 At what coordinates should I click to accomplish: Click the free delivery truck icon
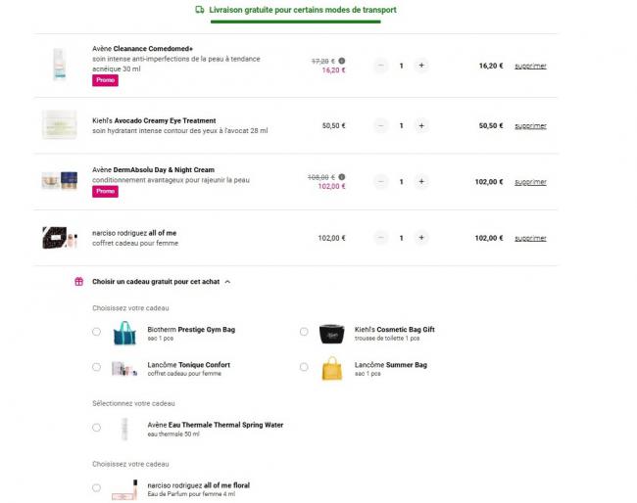200,10
